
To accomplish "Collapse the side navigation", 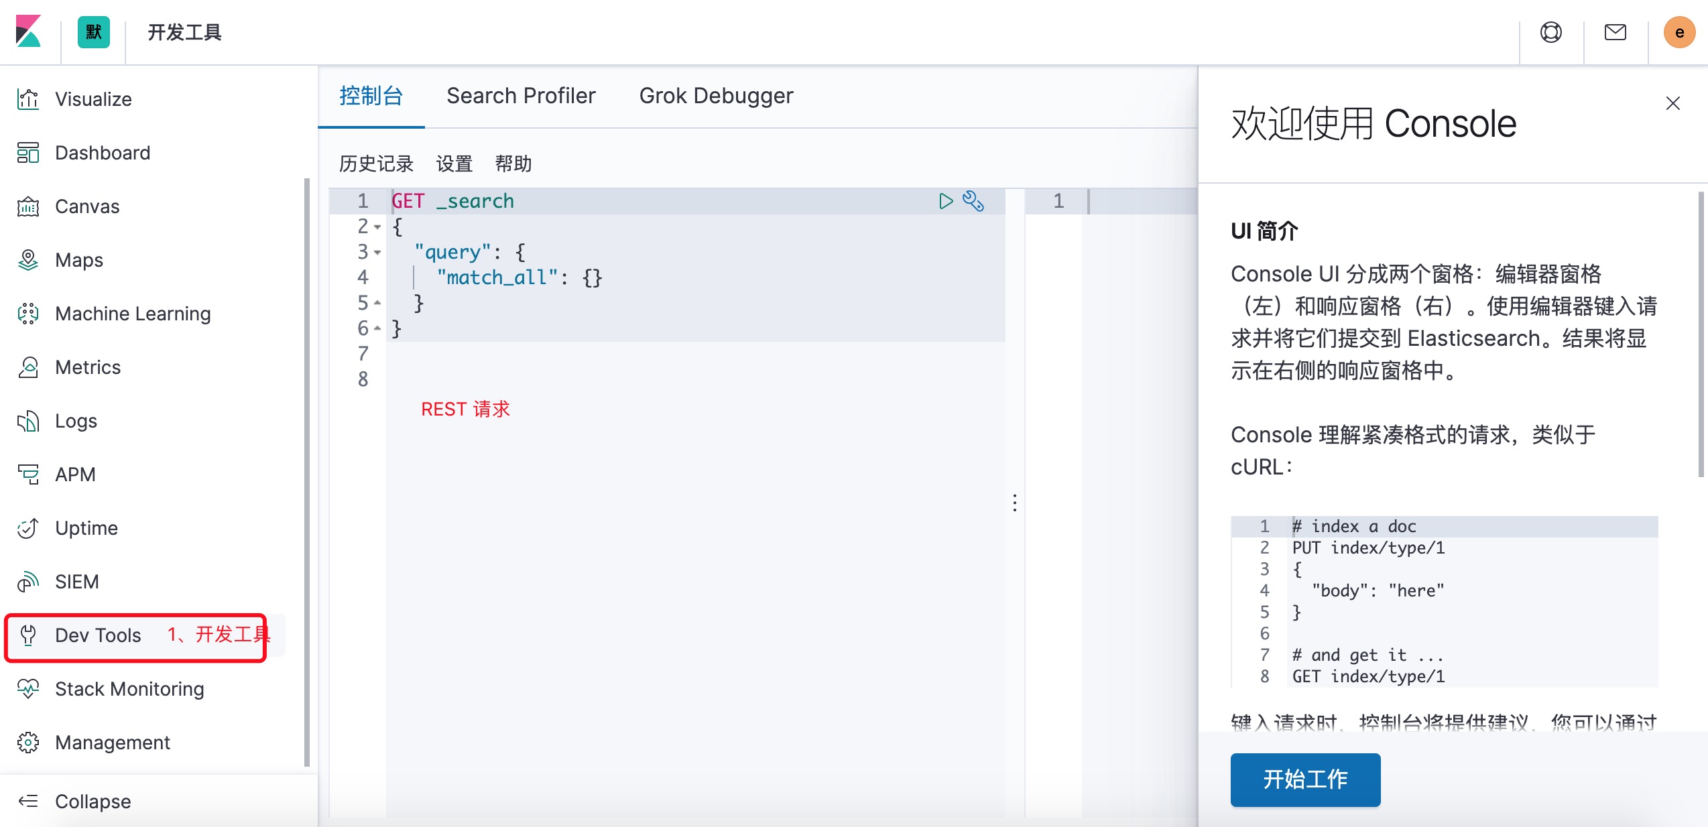I will click(93, 802).
